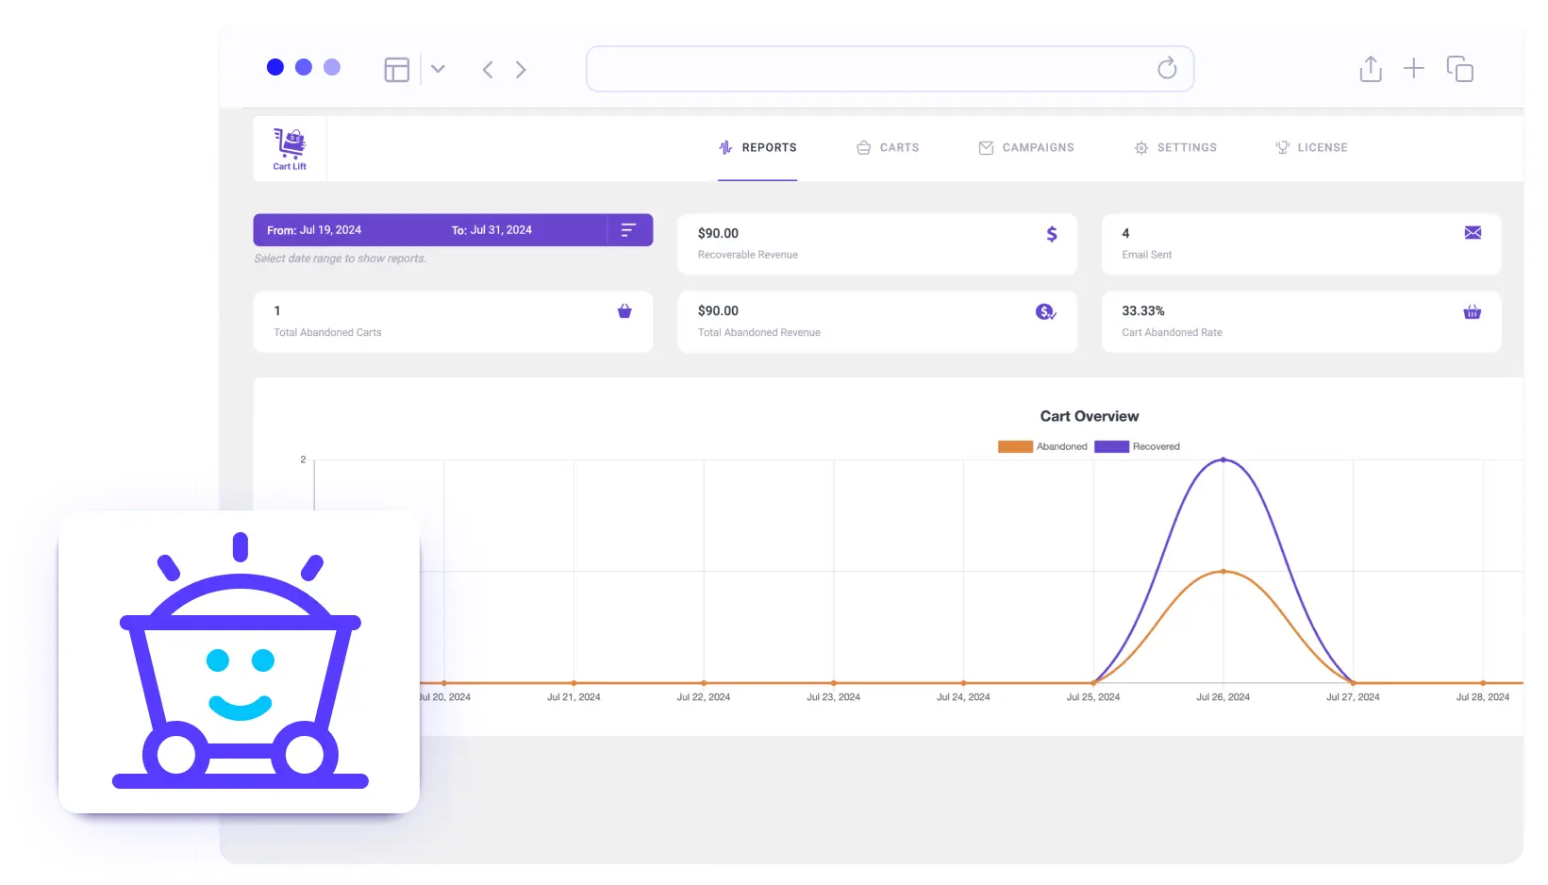Click the Abandoned peak point on Jul 26
The width and height of the screenshot is (1548, 885).
[x=1223, y=571]
